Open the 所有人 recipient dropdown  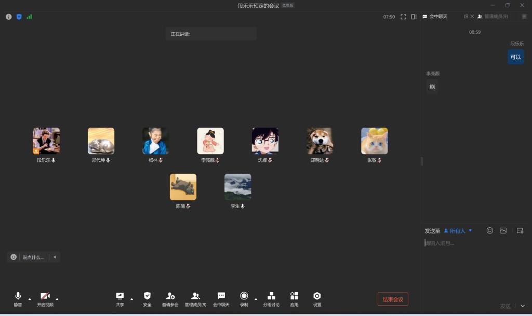(458, 231)
